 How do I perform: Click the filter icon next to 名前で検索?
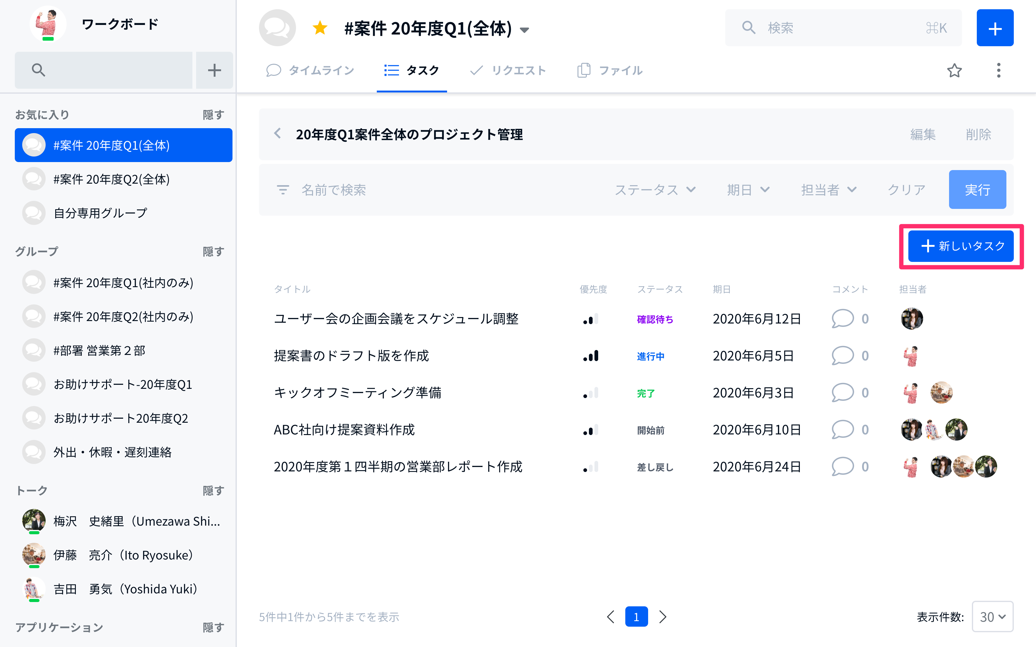point(282,189)
